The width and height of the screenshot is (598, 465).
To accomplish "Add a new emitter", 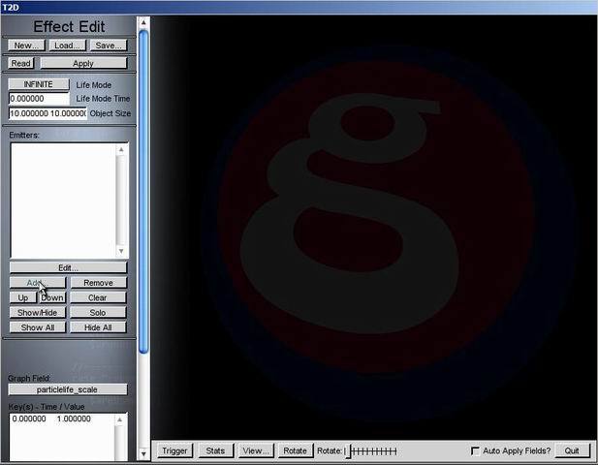I will pyautogui.click(x=38, y=283).
